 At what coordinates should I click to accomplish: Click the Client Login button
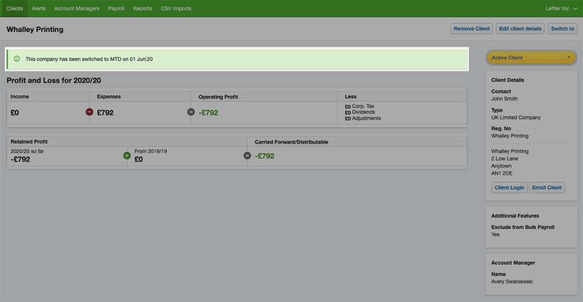[x=509, y=187]
